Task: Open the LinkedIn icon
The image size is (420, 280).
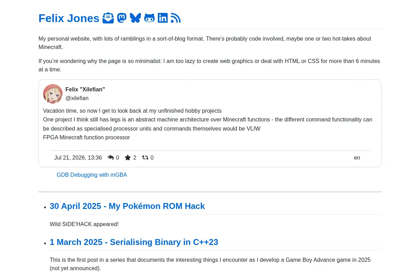Action: coord(163,18)
